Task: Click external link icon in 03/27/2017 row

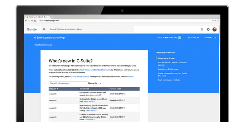Action: (x=100, y=95)
